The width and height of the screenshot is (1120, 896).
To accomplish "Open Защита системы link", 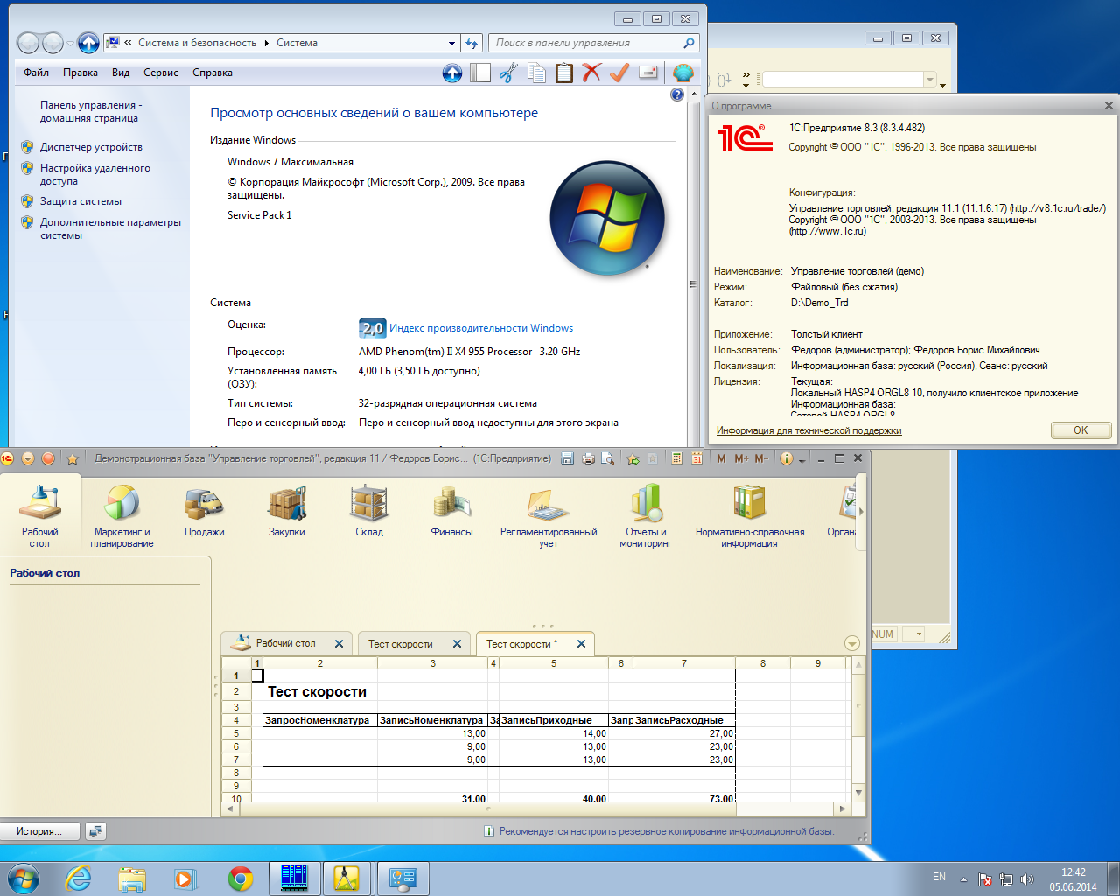I will [80, 201].
